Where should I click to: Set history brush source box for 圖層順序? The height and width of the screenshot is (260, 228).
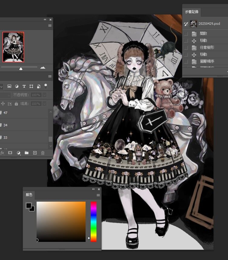coord(186,62)
